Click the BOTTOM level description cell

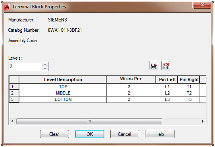pyautogui.click(x=63, y=99)
